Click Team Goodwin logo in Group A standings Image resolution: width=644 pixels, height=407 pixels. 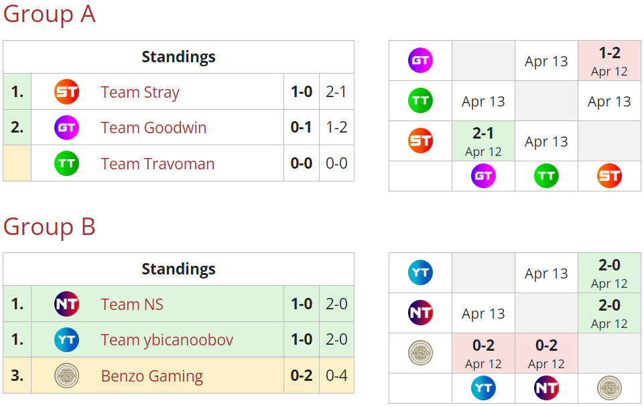pyautogui.click(x=66, y=127)
